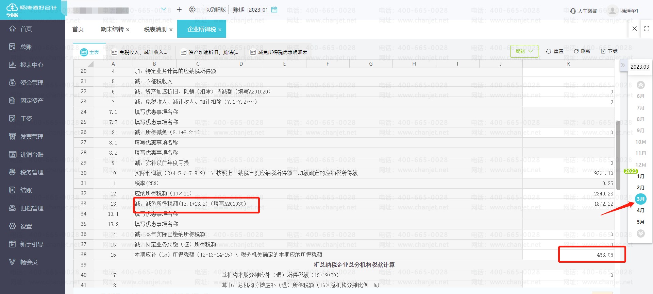Screen dimensions: 653x294
Task: Click the settings gear in top bar
Action: click(x=192, y=10)
